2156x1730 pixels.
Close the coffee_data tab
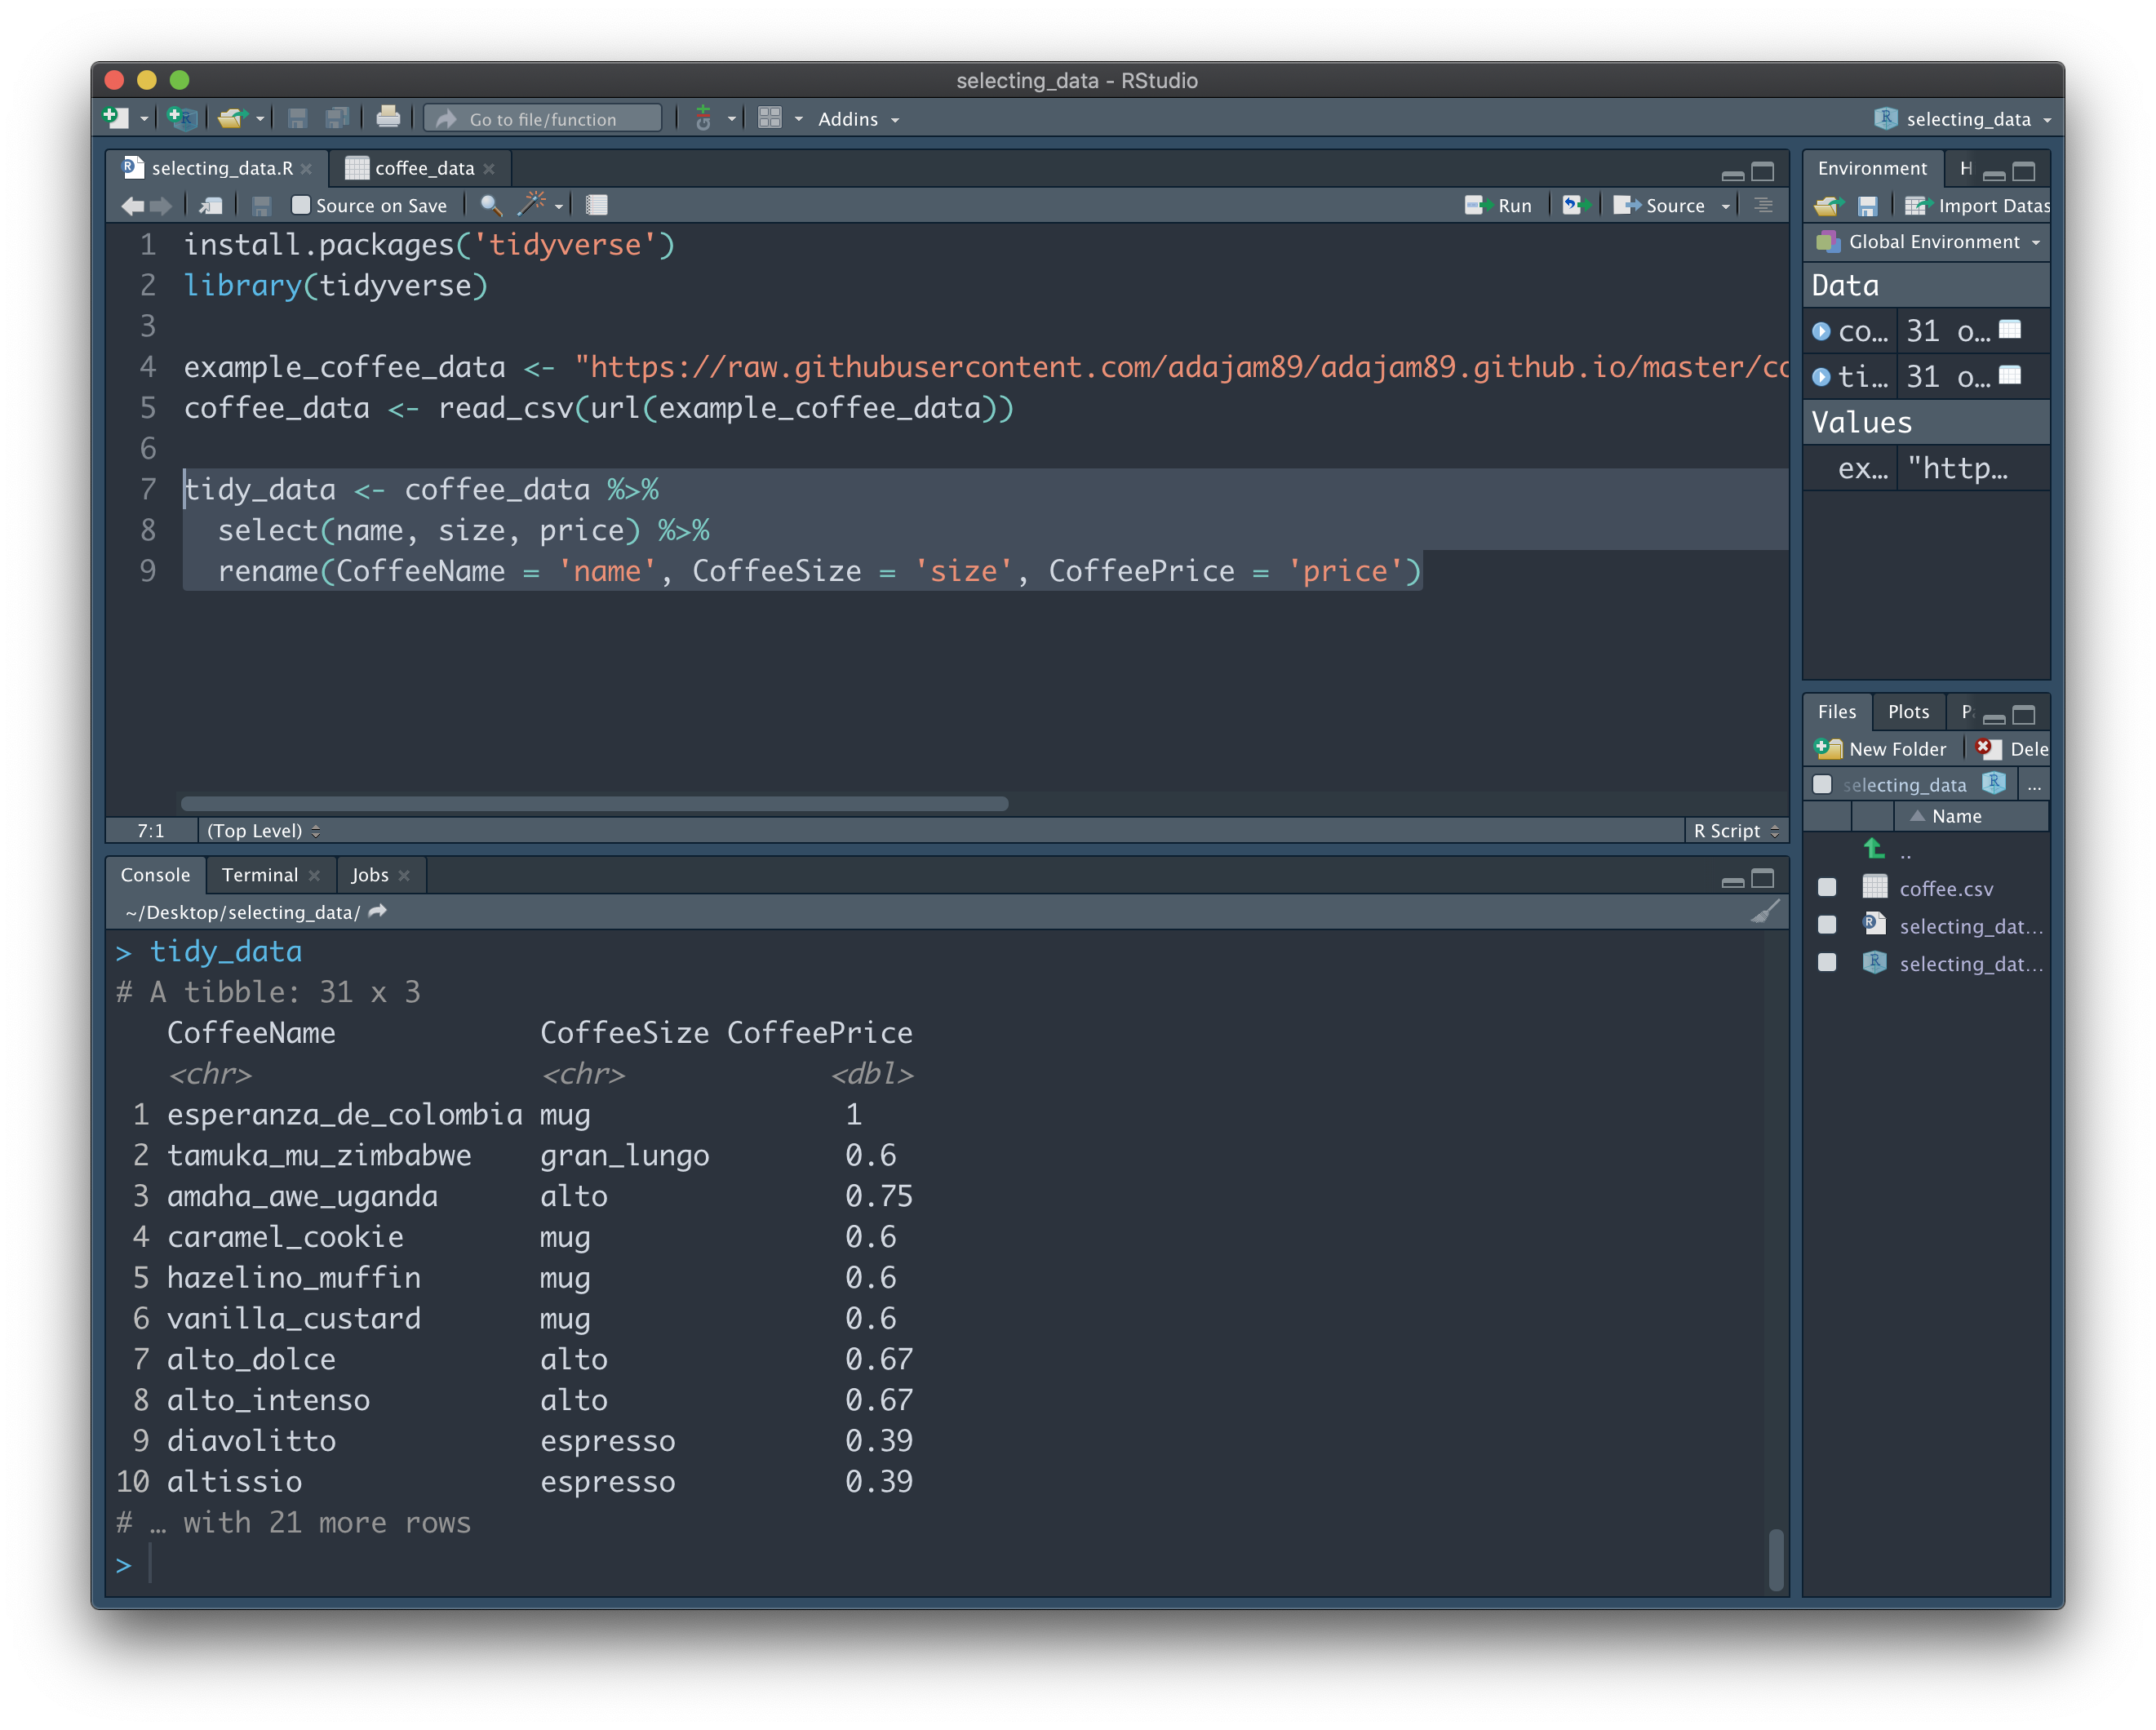[489, 169]
